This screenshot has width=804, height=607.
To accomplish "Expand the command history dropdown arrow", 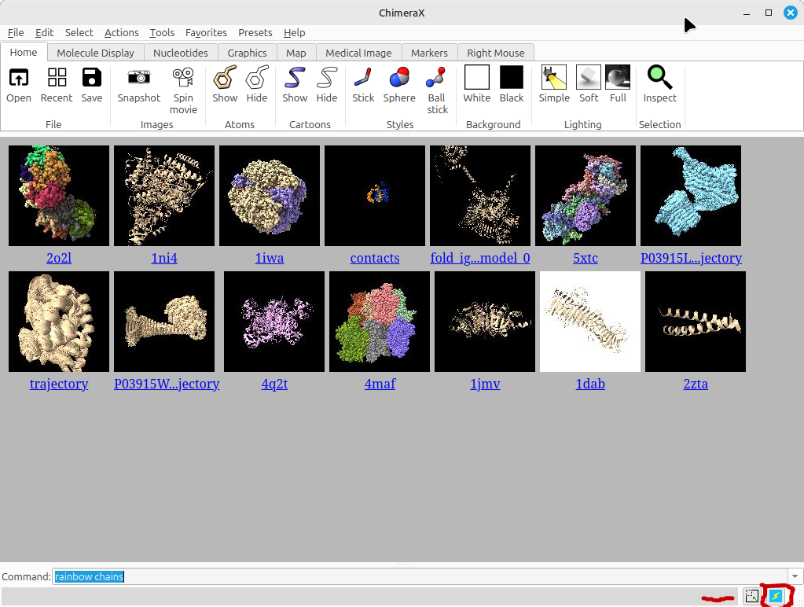I will pyautogui.click(x=795, y=576).
